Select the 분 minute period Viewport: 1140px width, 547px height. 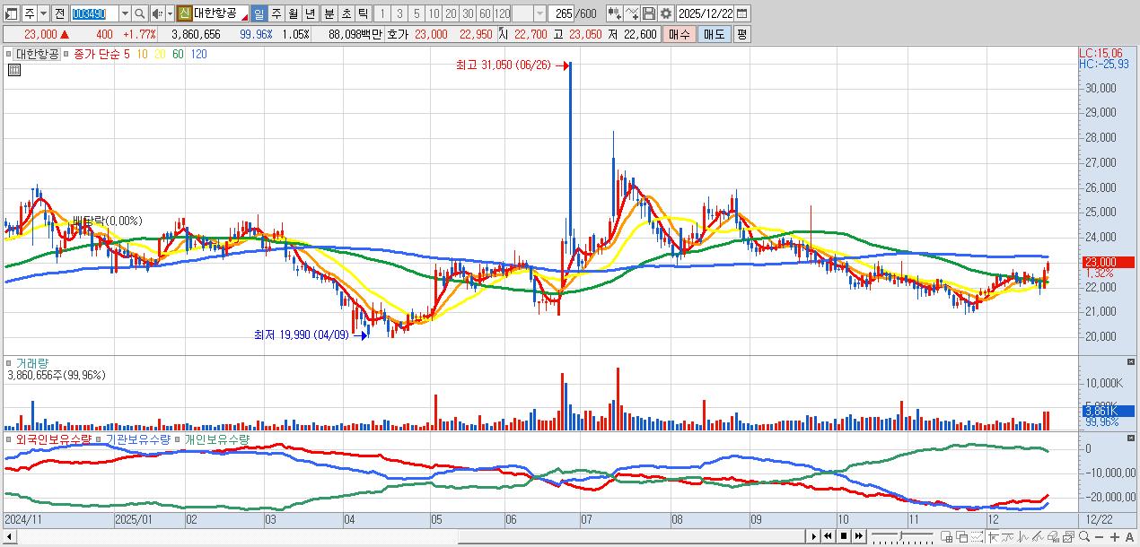[329, 13]
